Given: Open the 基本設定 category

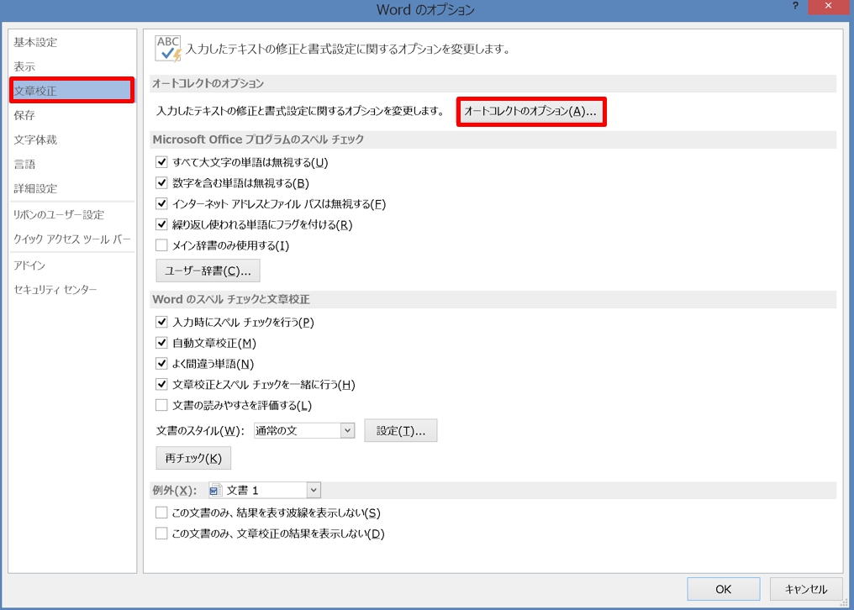Looking at the screenshot, I should (x=35, y=42).
